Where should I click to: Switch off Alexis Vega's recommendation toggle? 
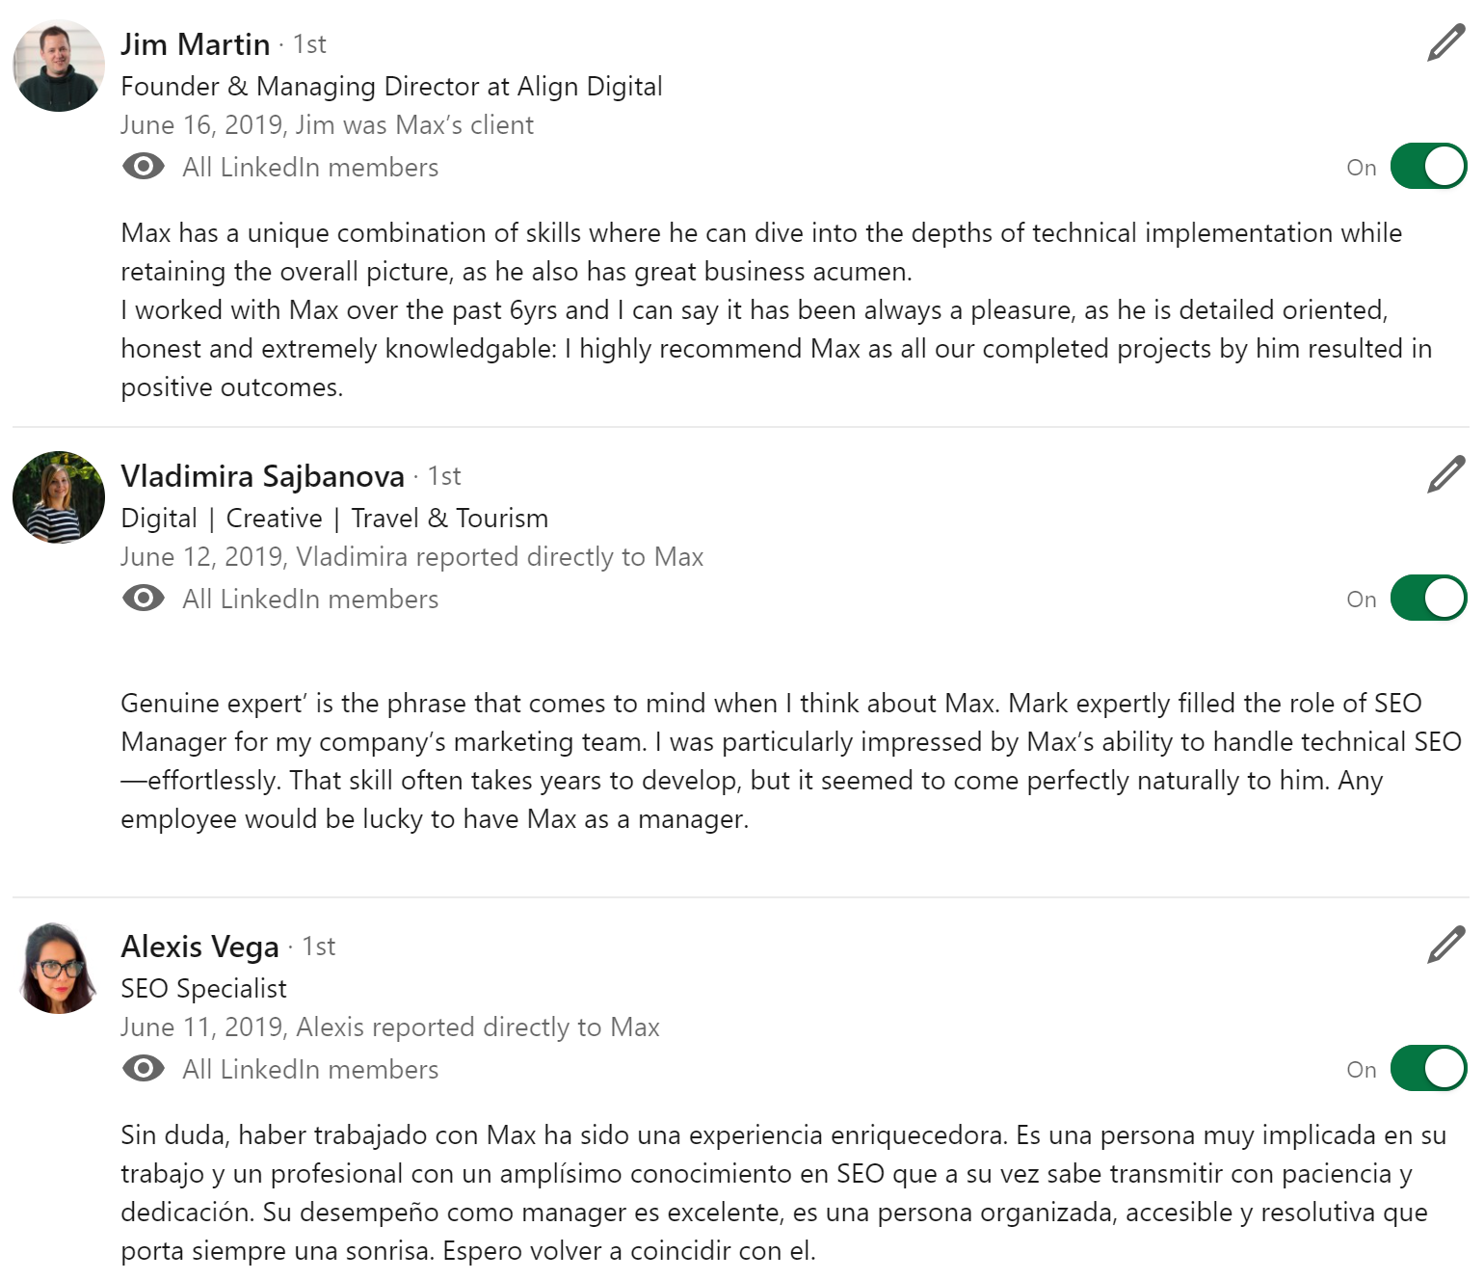(x=1428, y=1069)
